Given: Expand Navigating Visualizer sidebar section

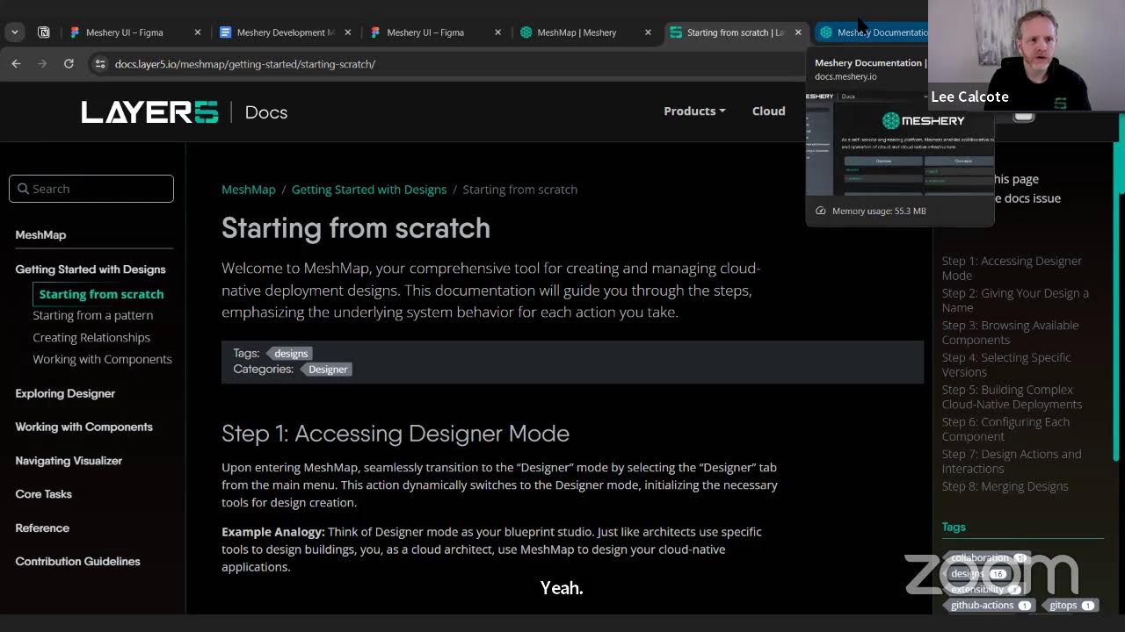Looking at the screenshot, I should (69, 461).
